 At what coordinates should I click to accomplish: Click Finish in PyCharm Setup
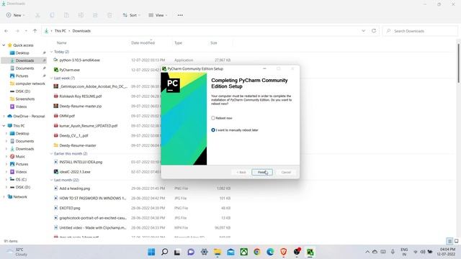point(262,173)
